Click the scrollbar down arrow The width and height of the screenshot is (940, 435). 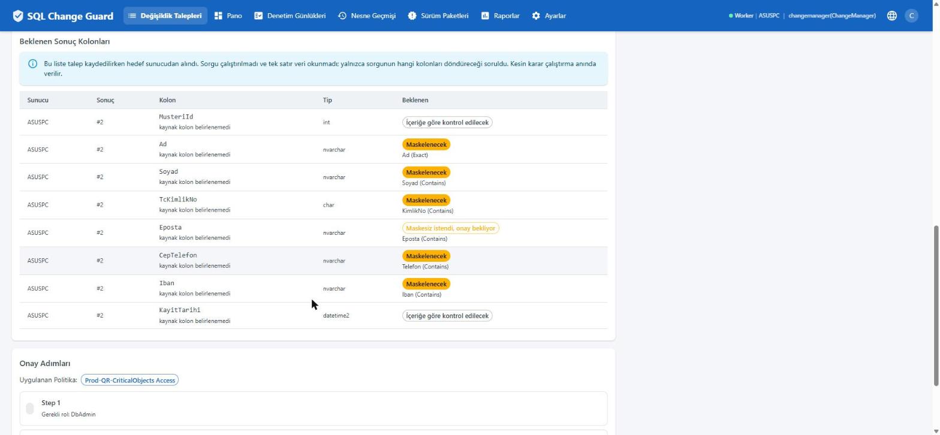(936, 431)
